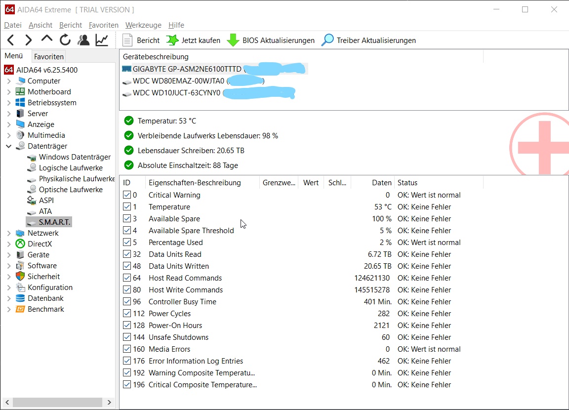Viewport: 569px width, 410px height.
Task: Click the Windows logo Betriebssystem icon
Action: pos(20,102)
